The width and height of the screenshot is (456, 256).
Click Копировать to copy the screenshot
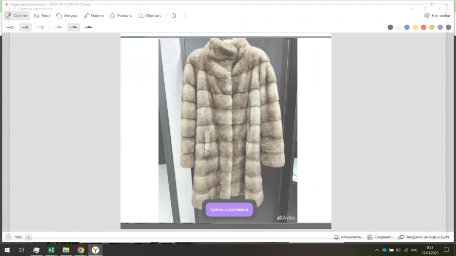tap(347, 237)
